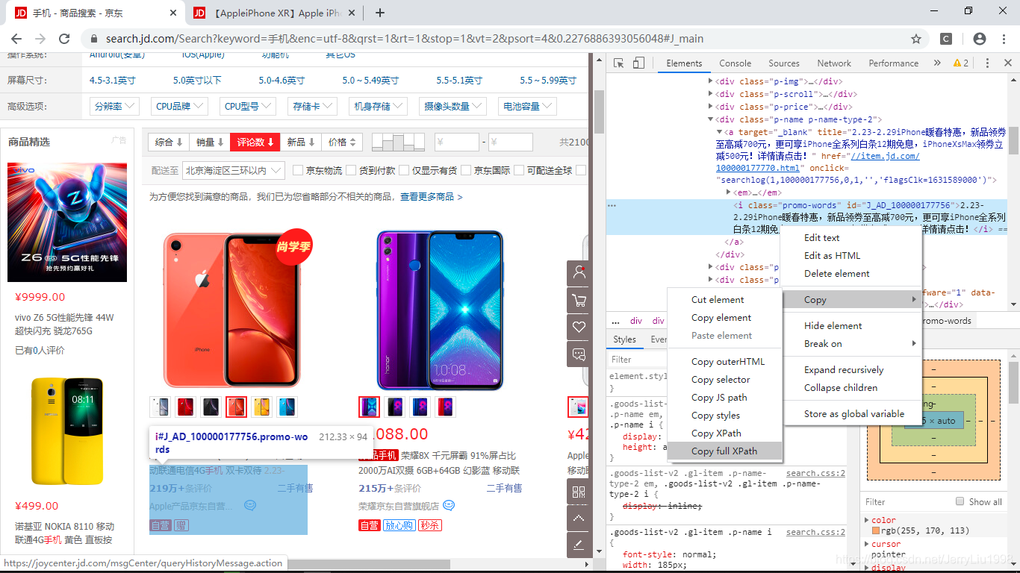Image resolution: width=1020 pixels, height=573 pixels.
Task: Chat with the 荣耀京东自营旗舰店 customer service icon
Action: coord(449,505)
